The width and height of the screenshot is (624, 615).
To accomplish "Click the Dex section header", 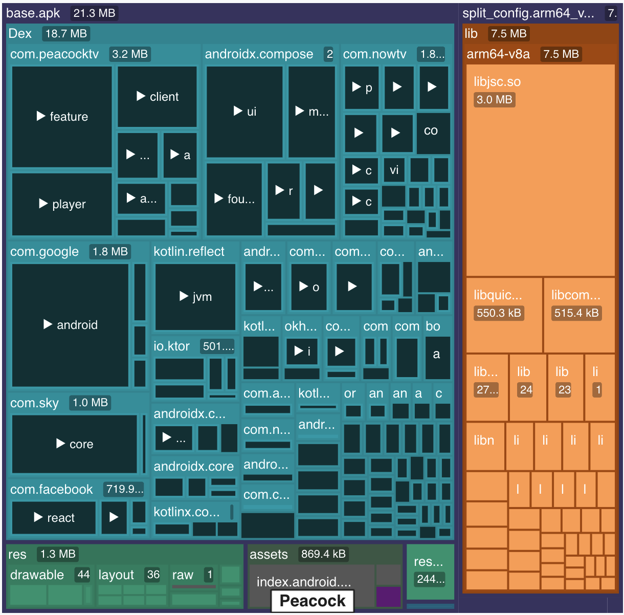I will [x=20, y=34].
